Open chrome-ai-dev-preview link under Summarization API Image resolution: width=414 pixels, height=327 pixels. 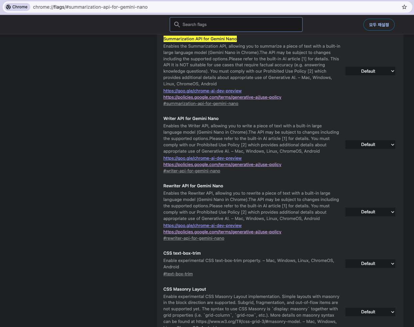(x=203, y=91)
